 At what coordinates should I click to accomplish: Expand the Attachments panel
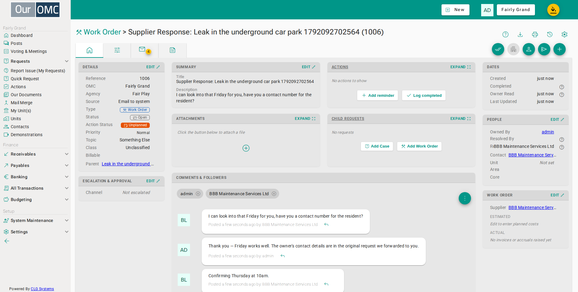click(x=305, y=119)
